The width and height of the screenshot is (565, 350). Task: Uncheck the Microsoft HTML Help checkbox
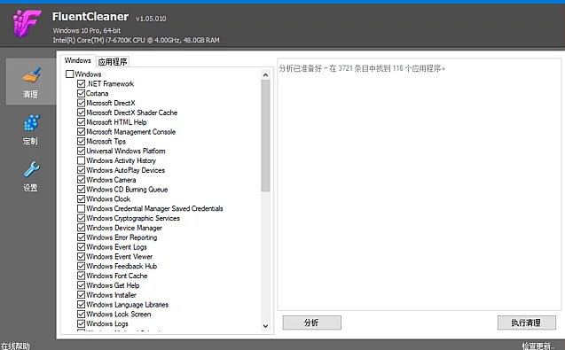click(x=81, y=122)
